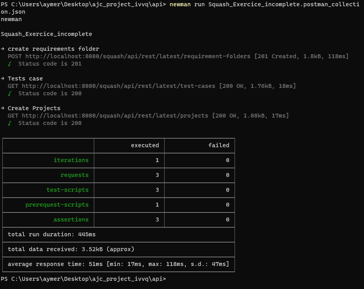Click the checkmark under the Tests case request
The image size is (364, 289).
(9, 94)
